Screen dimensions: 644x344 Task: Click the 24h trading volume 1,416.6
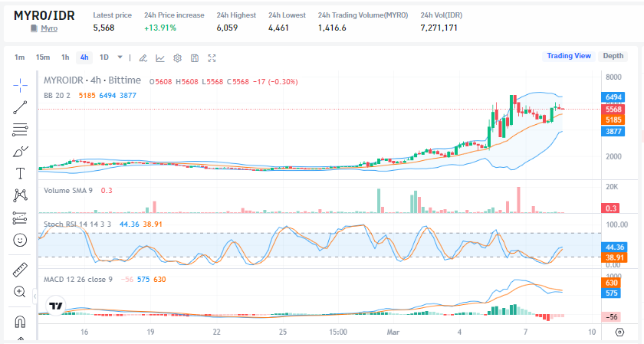tap(332, 28)
